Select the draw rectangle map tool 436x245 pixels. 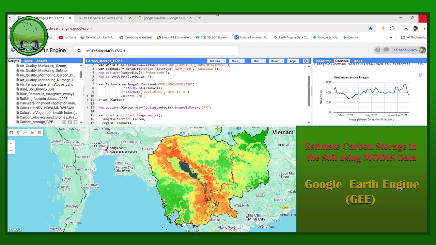tap(40, 133)
